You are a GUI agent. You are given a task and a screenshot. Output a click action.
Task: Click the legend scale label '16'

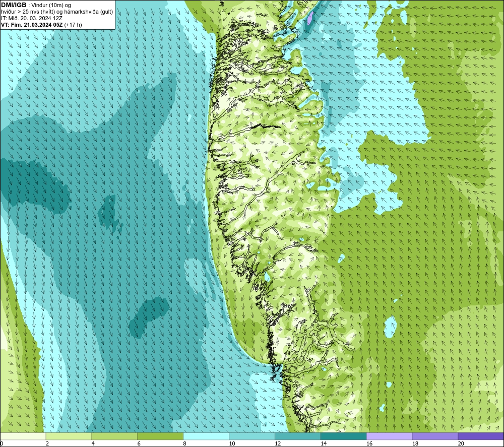coord(369,443)
